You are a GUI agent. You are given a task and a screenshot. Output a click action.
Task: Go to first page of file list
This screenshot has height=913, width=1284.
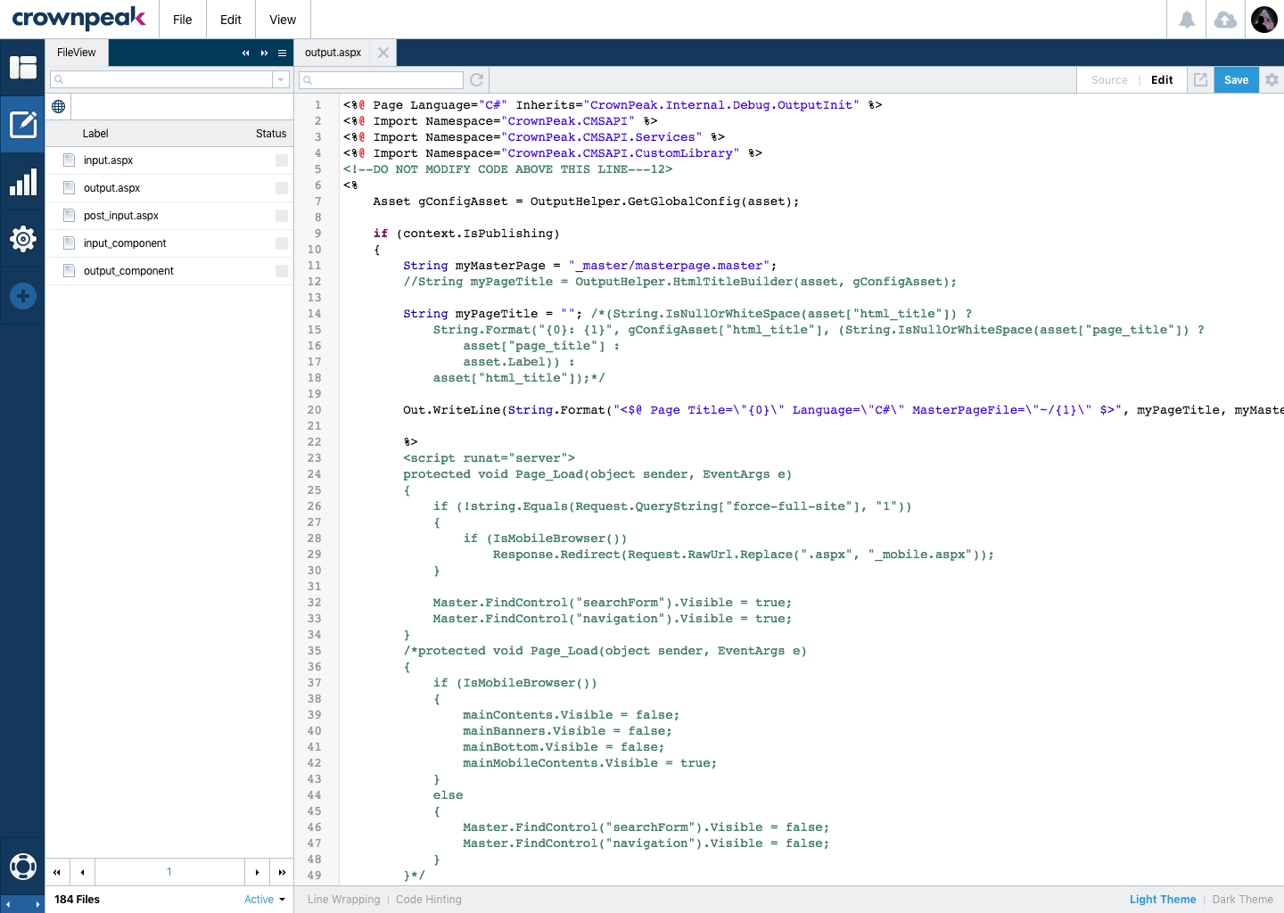click(x=57, y=872)
